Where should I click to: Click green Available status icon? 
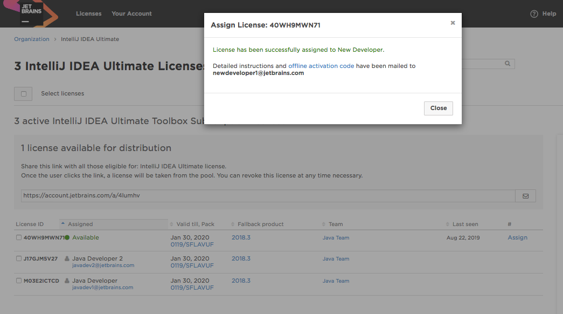tap(67, 237)
